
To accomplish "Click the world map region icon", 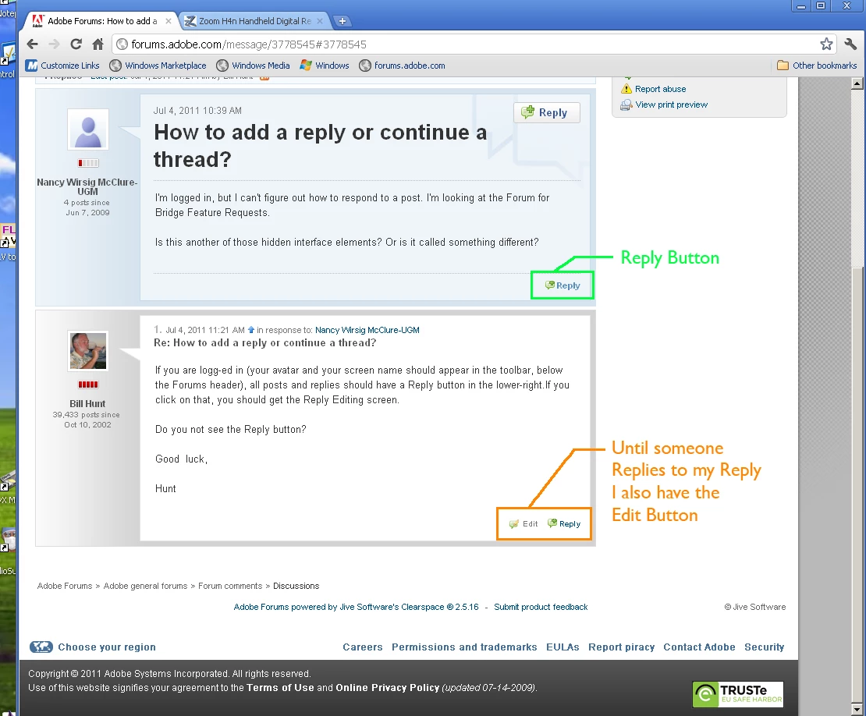I will (x=41, y=647).
